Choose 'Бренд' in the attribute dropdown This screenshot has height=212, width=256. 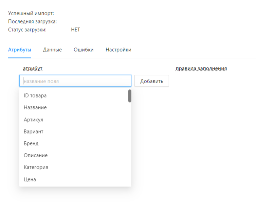point(31,143)
